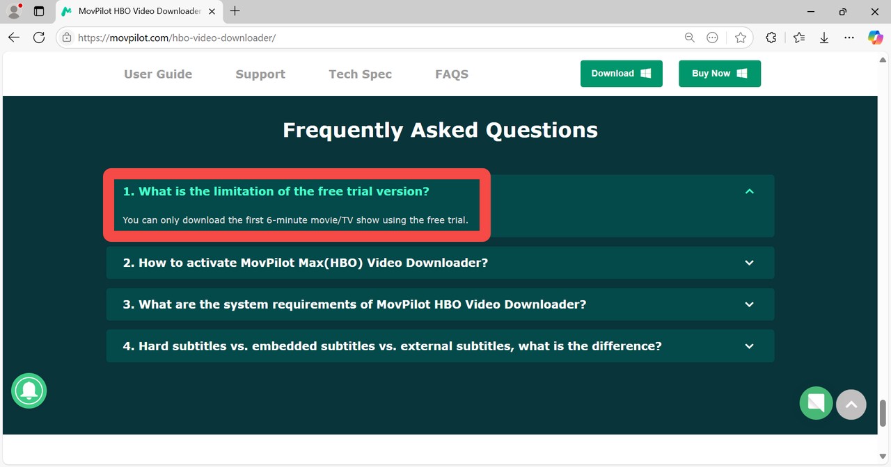Image resolution: width=891 pixels, height=467 pixels.
Task: Click question 4 about subtitles heading
Action: pyautogui.click(x=393, y=346)
